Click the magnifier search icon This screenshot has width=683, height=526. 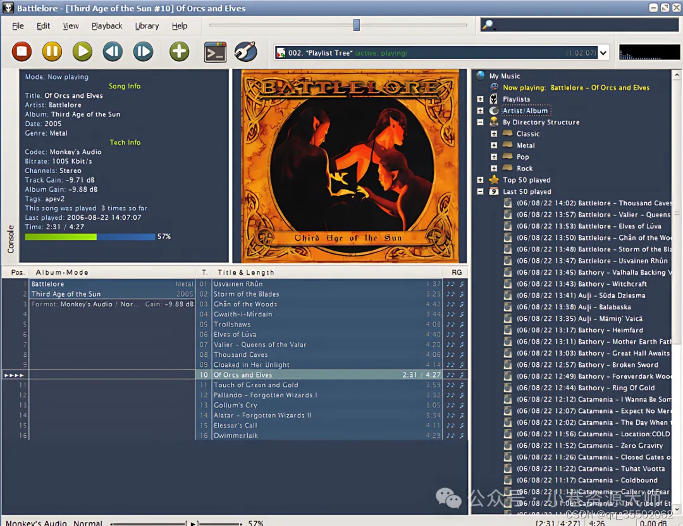pyautogui.click(x=488, y=25)
